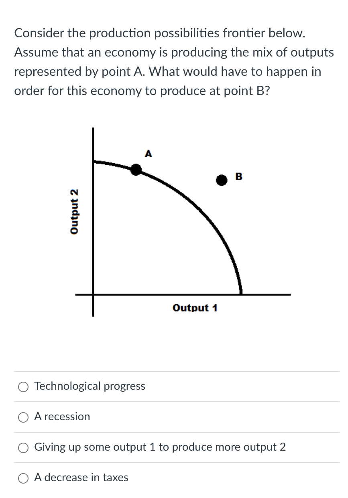Click the dot representing point B

(222, 180)
